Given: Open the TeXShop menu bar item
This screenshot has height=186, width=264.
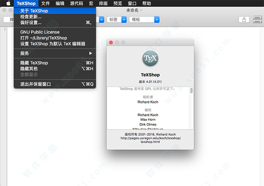Looking at the screenshot, I should pyautogui.click(x=26, y=4).
